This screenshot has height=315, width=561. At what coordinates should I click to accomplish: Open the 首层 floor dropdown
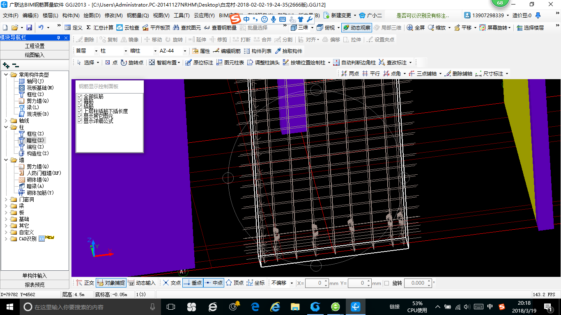coord(97,51)
